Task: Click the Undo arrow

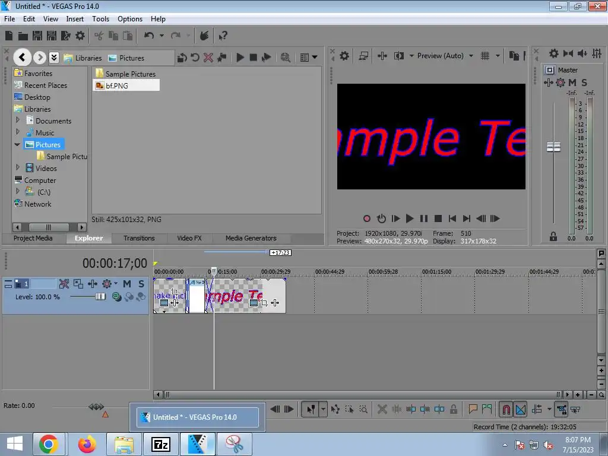Action: point(149,36)
